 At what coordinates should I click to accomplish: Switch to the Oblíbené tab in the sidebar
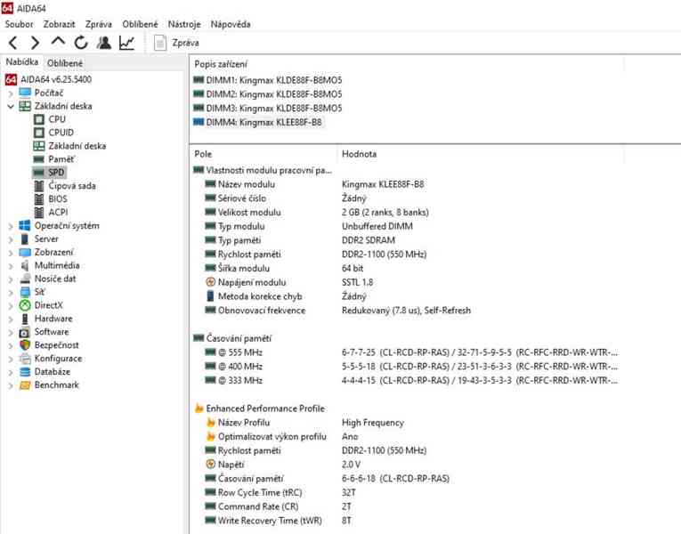(x=65, y=63)
